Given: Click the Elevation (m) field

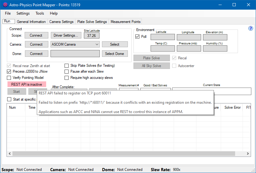Looking at the screenshot, I should 215,37.
